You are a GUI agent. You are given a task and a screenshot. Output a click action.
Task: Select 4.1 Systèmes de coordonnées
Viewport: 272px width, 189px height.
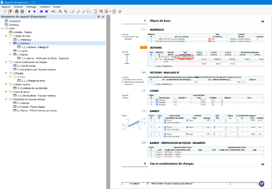(32, 88)
